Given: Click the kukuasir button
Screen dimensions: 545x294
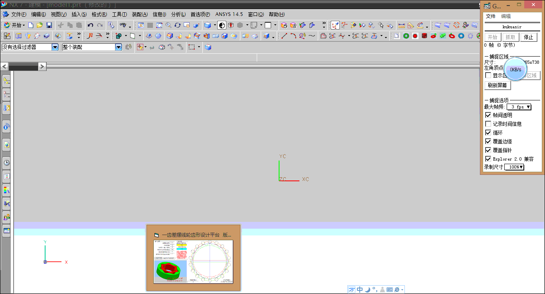Looking at the screenshot, I should point(511,27).
